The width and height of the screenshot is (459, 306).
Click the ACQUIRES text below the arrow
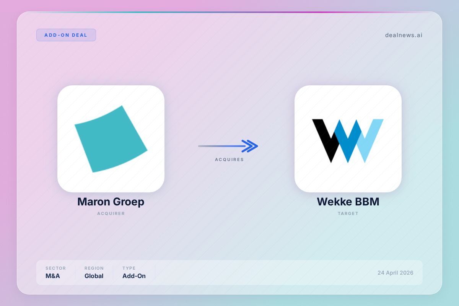tap(229, 160)
